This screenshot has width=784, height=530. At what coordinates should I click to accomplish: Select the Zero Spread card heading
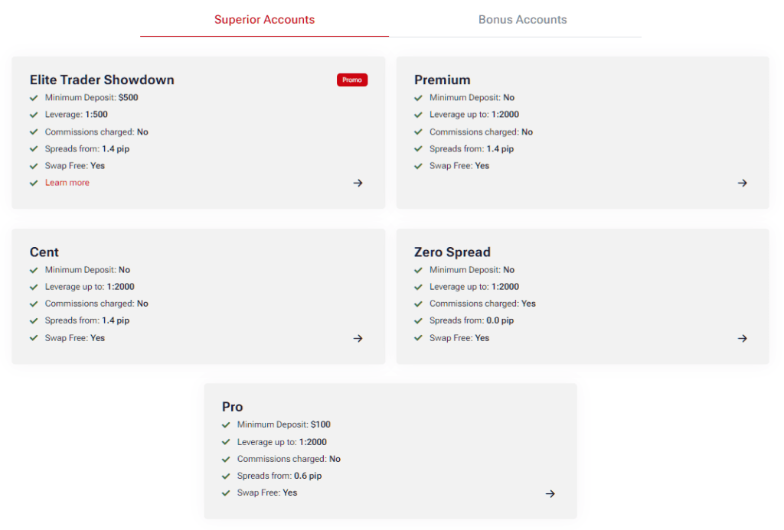point(452,252)
